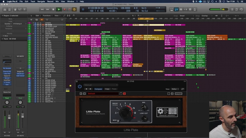Viewport: 246px width, 138px height.
Task: Open LCD display settings gear
Action: (83, 9)
